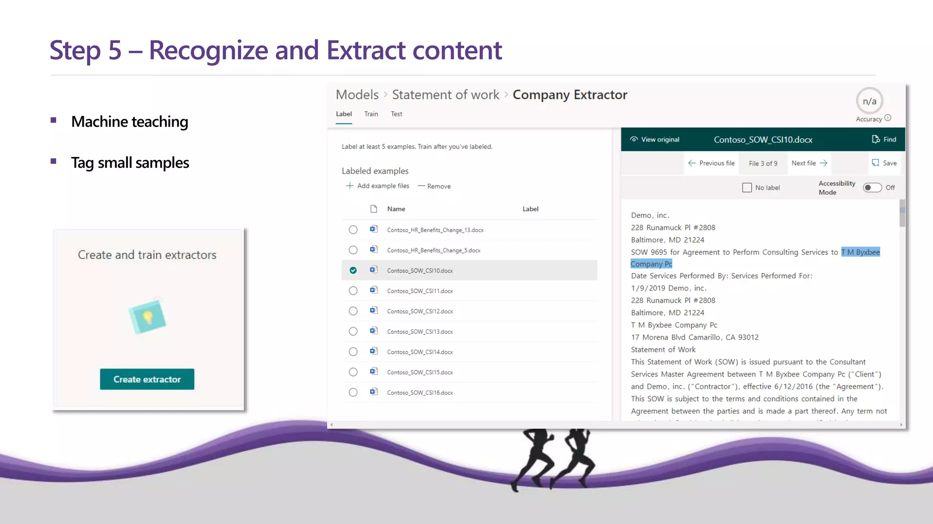
Task: Click the horizontal scrollbar right arrow
Action: click(901, 425)
